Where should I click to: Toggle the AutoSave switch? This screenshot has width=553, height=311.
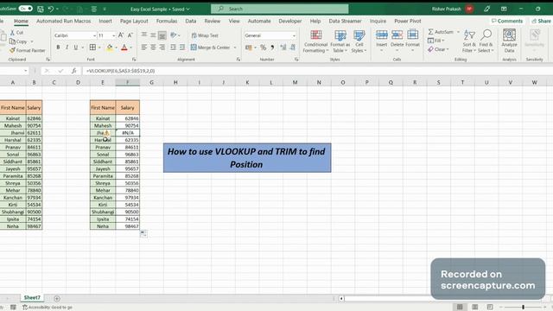click(25, 9)
